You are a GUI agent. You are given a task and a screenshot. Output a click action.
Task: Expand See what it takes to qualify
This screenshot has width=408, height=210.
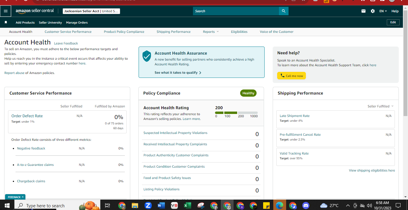coord(178,72)
